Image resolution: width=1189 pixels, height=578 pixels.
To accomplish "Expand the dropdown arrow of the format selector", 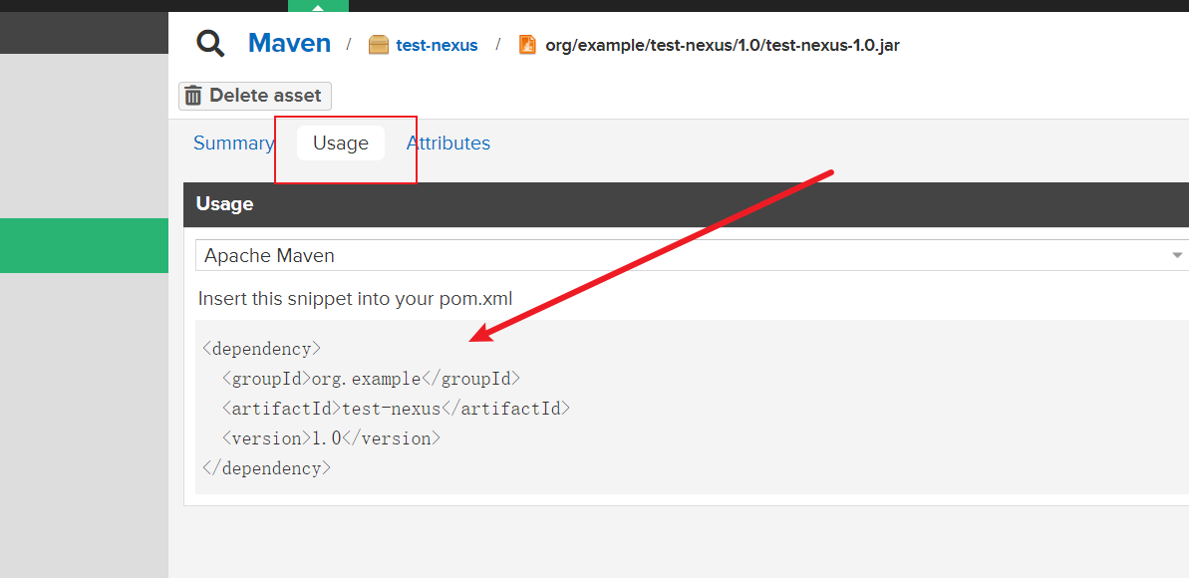I will pyautogui.click(x=1178, y=256).
